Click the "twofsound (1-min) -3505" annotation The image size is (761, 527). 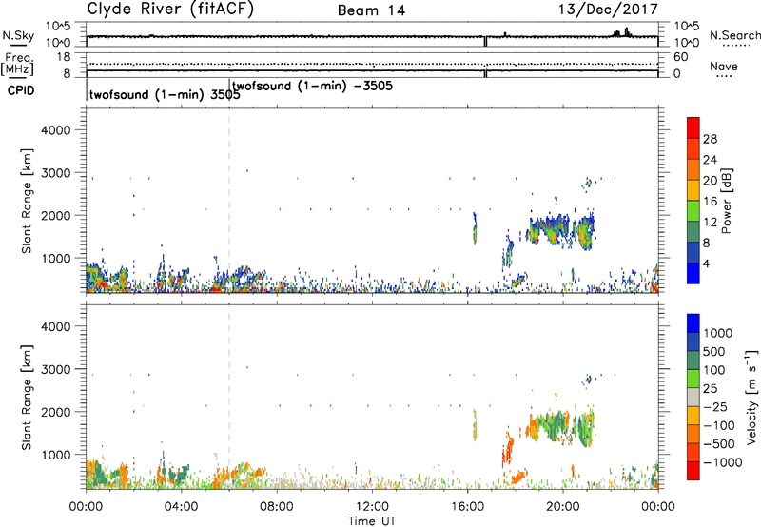(x=313, y=87)
